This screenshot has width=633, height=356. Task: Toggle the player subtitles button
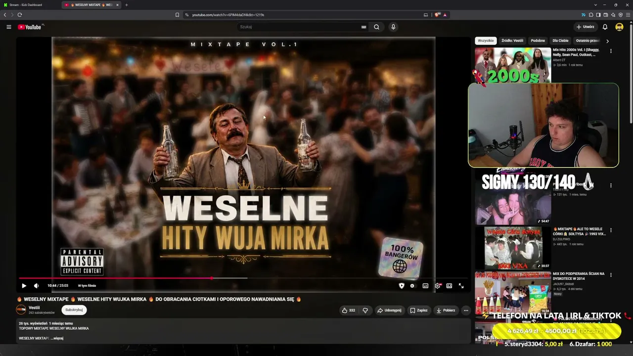[425, 286]
